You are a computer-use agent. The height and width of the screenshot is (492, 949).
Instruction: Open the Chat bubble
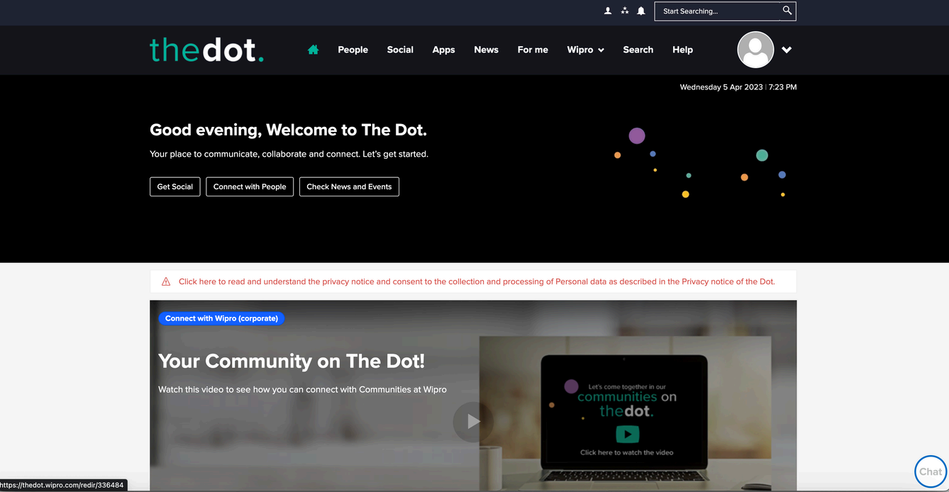931,471
